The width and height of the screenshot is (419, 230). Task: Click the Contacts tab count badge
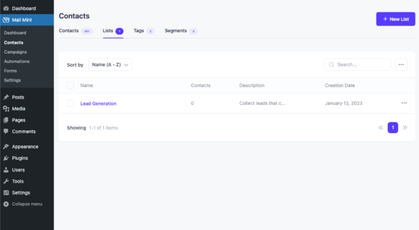click(x=87, y=31)
